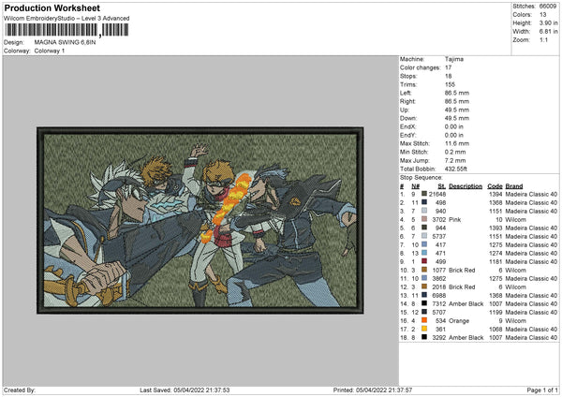
Task: Click the dark swatch beside 944 stitches
Action: click(424, 228)
